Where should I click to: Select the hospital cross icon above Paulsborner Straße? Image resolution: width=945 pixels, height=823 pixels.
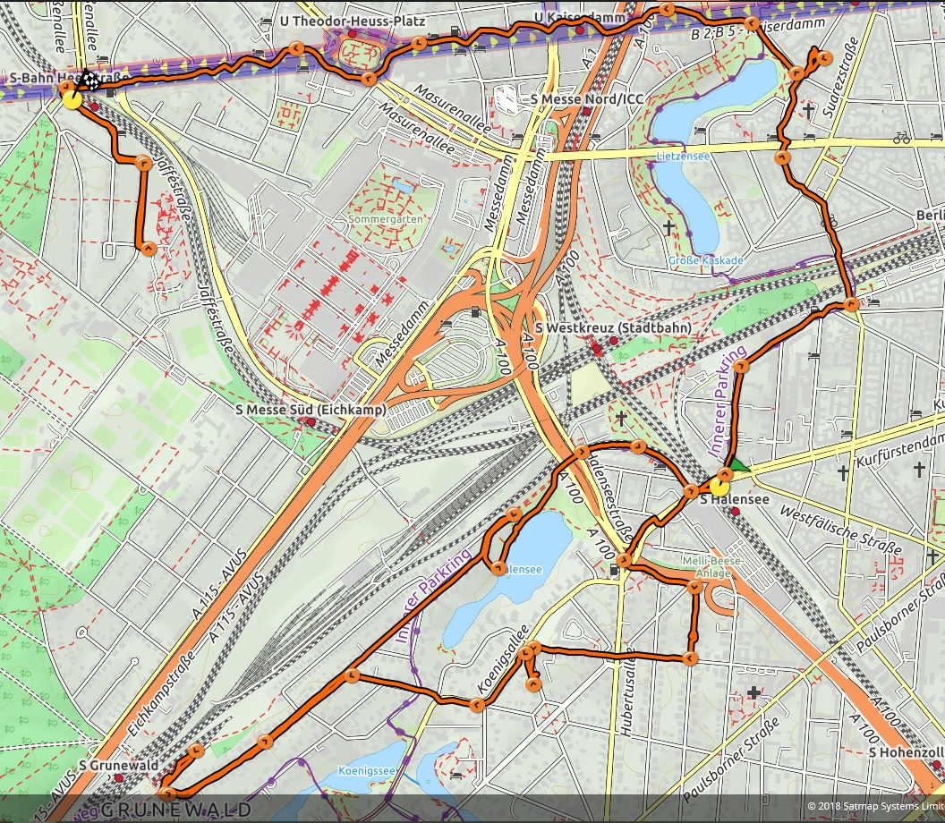click(755, 692)
